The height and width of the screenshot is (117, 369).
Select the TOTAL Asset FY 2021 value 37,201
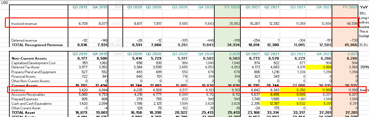point(345,113)
